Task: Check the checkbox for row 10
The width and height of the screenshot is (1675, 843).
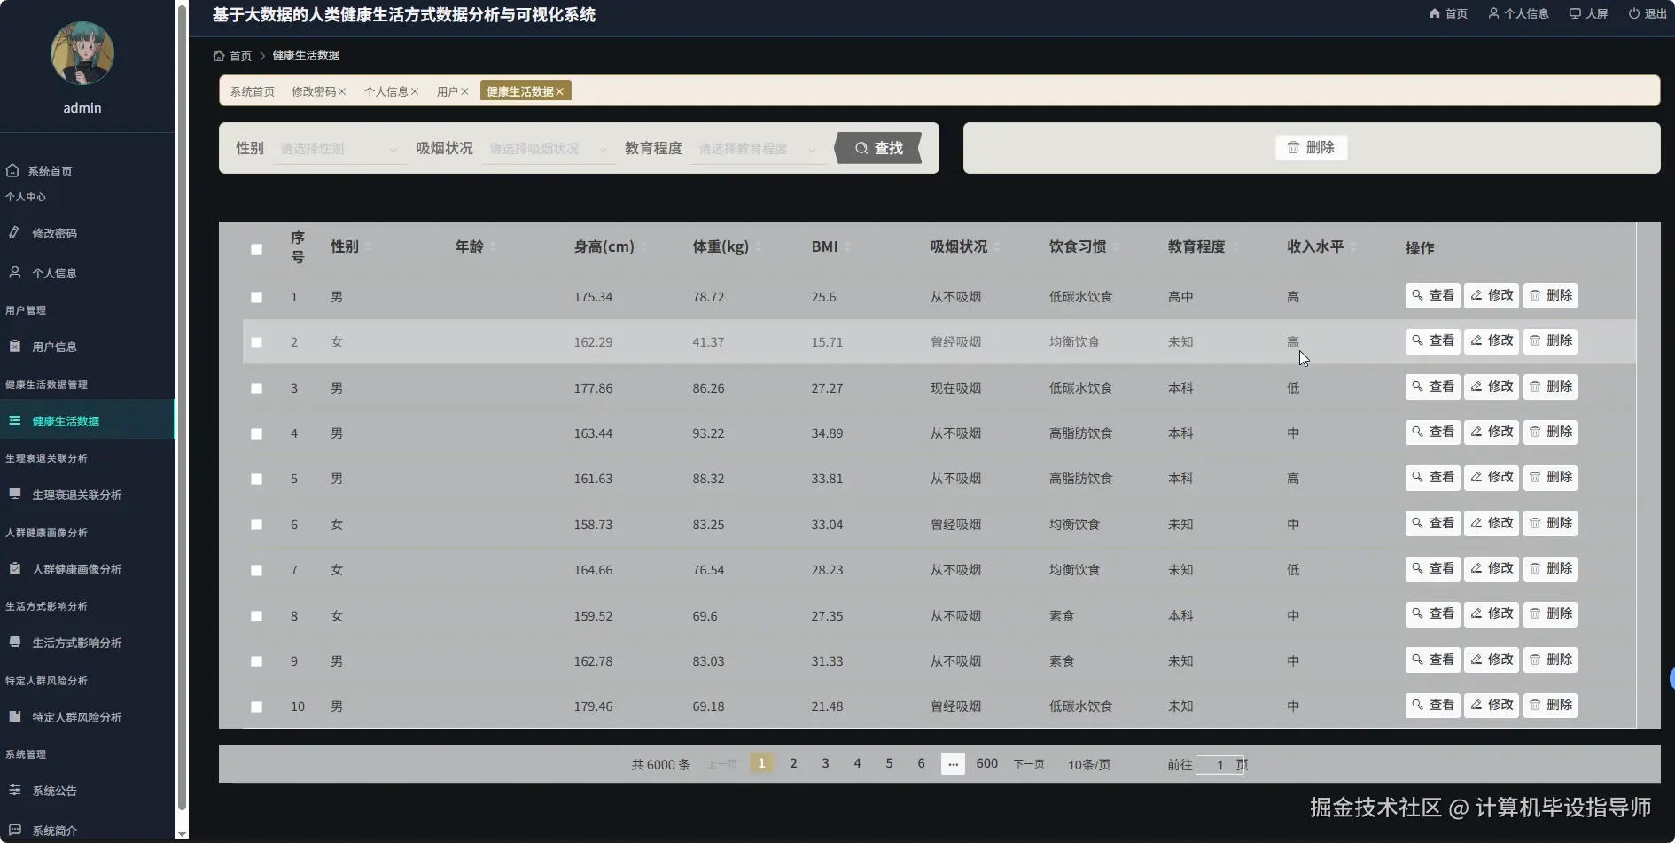Action: coord(256,706)
